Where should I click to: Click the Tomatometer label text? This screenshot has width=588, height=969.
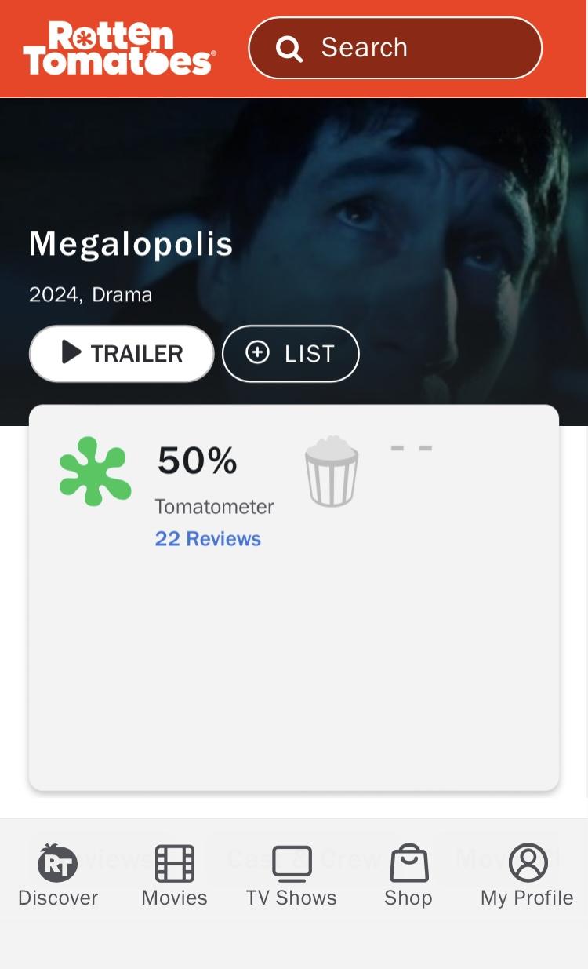[x=214, y=507]
